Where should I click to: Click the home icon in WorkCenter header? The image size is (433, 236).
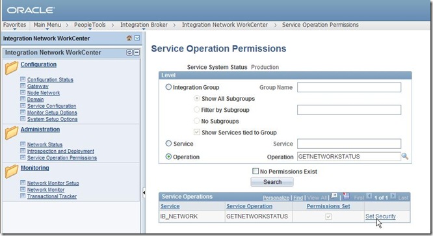(129, 38)
